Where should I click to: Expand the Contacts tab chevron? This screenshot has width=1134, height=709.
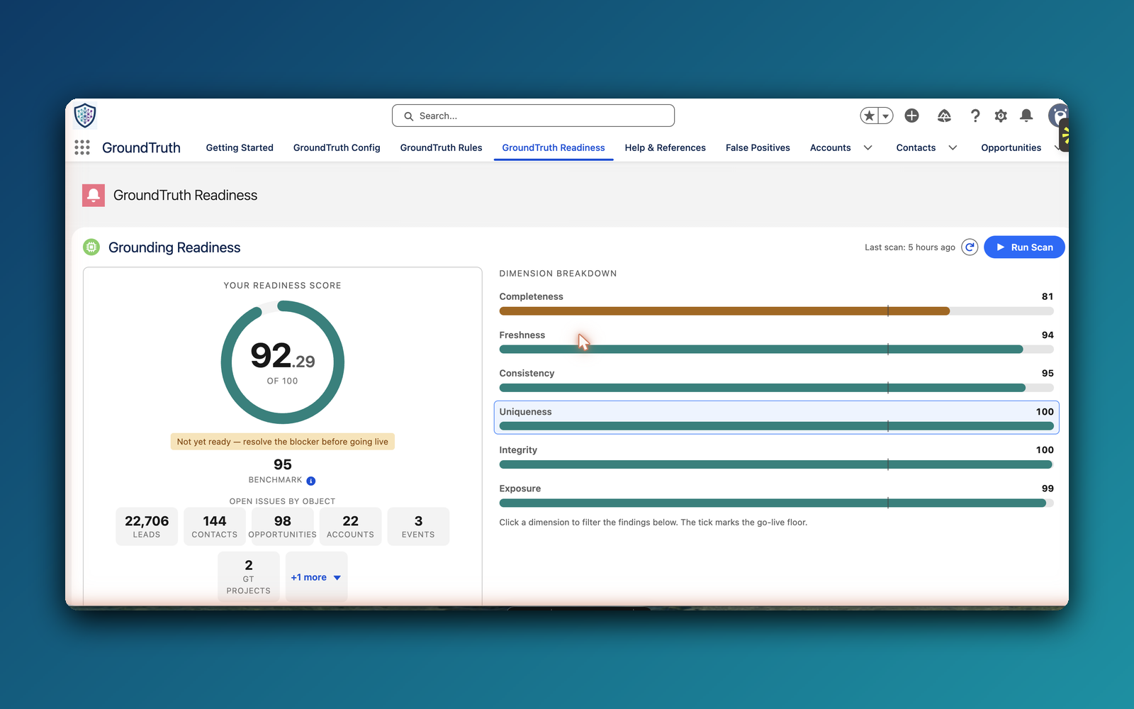953,147
